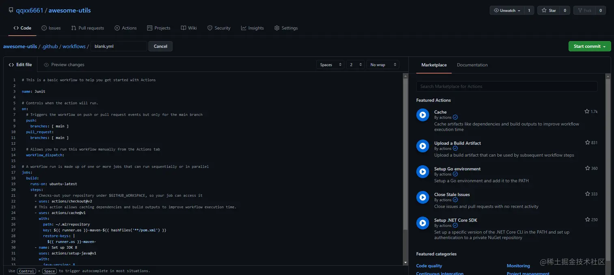The width and height of the screenshot is (614, 275).
Task: Open the Unwatch notifications dropdown
Action: [507, 11]
